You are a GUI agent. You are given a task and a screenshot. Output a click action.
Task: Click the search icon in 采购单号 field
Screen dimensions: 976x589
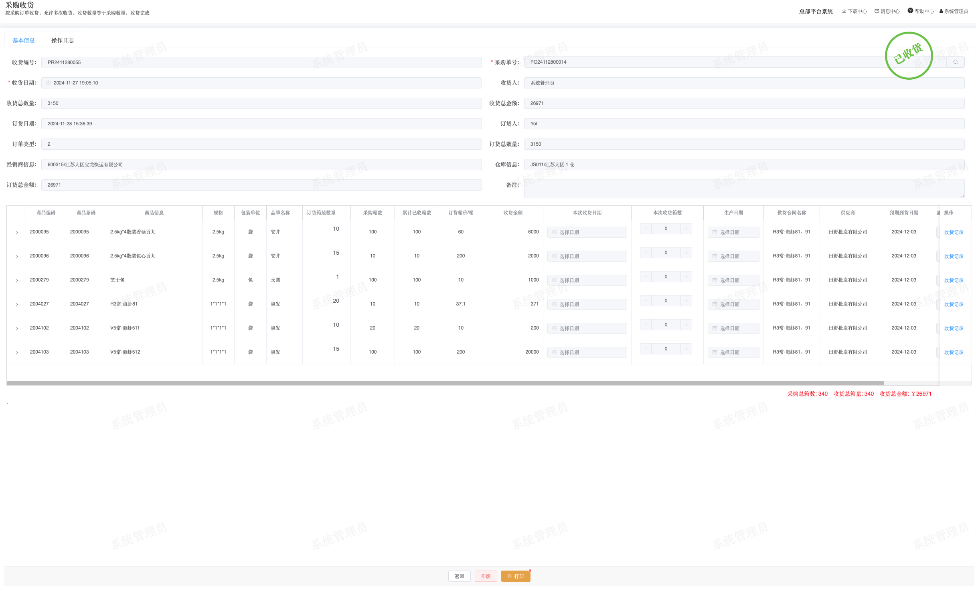click(x=956, y=62)
